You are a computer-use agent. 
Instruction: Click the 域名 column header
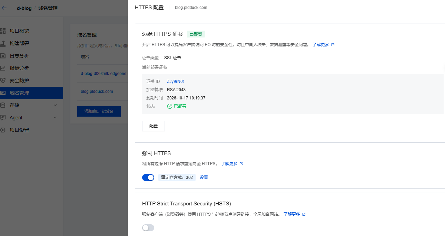pos(85,56)
